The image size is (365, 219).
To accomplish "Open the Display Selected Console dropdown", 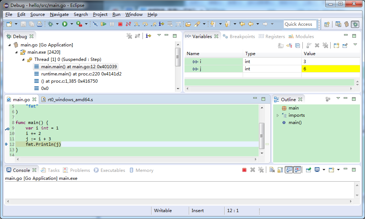I will pyautogui.click(x=324, y=170).
